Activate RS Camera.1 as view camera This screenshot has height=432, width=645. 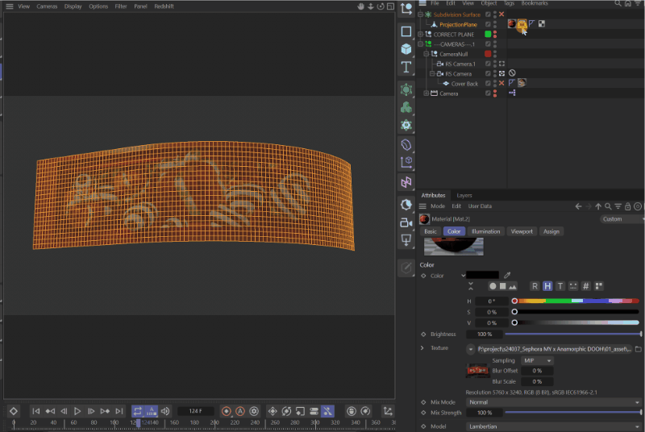tap(501, 64)
